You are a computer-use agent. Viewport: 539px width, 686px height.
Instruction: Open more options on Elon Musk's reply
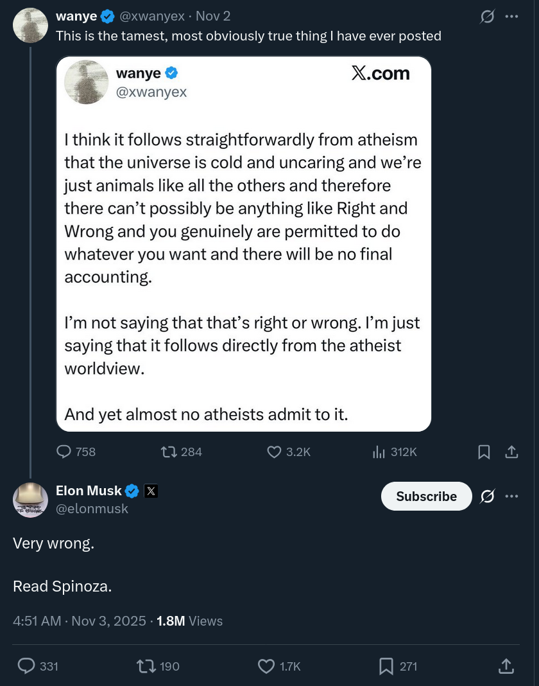511,497
